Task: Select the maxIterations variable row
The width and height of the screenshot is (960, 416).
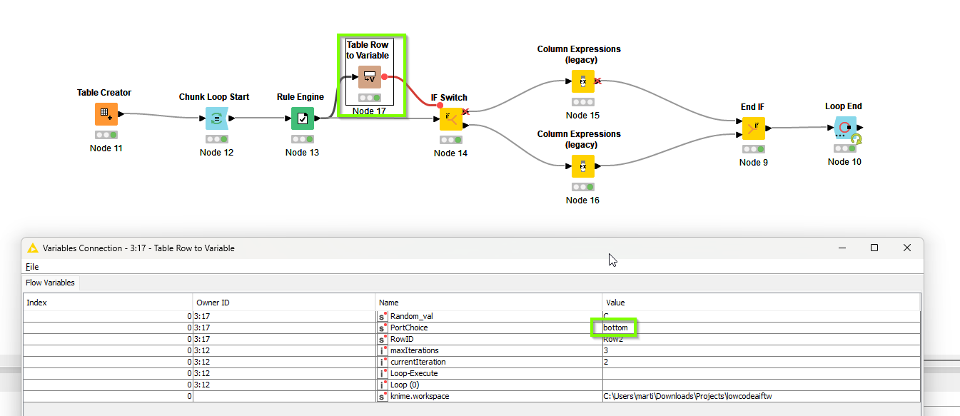Action: click(414, 350)
